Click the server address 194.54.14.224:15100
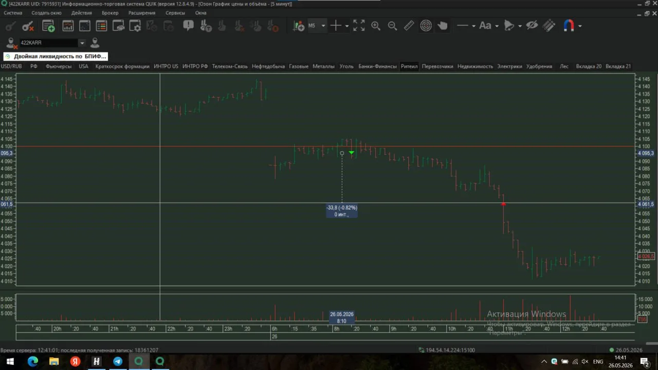The image size is (658, 370). point(450,350)
